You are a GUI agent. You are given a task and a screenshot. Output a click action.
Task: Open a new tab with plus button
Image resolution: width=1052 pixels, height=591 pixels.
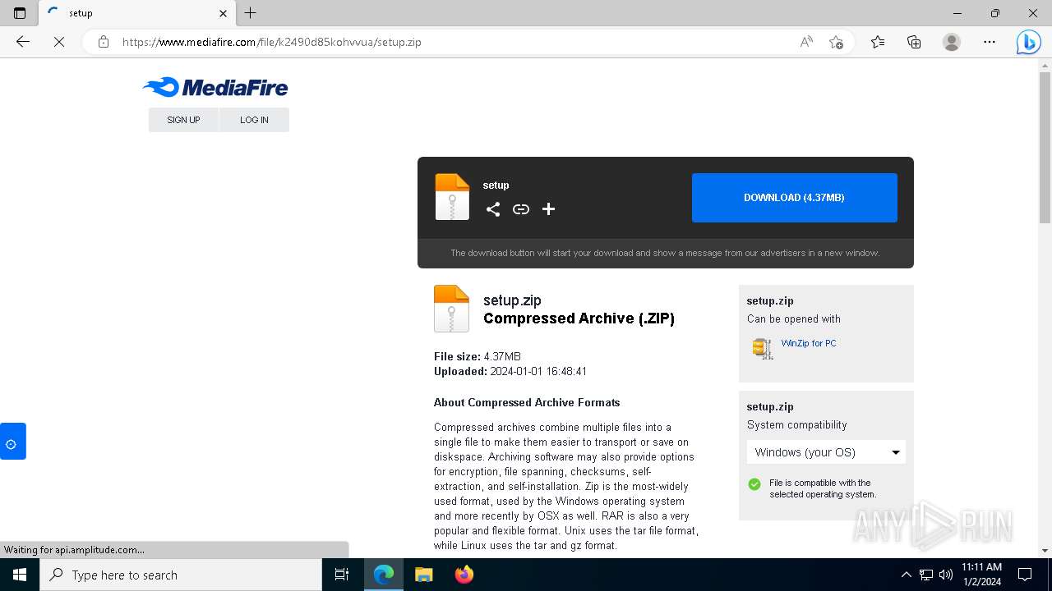click(x=251, y=13)
